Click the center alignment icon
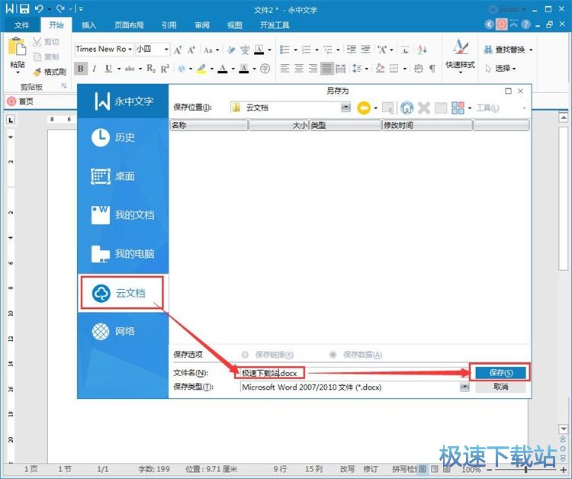Screen dimensions: 572x479 pos(299,68)
